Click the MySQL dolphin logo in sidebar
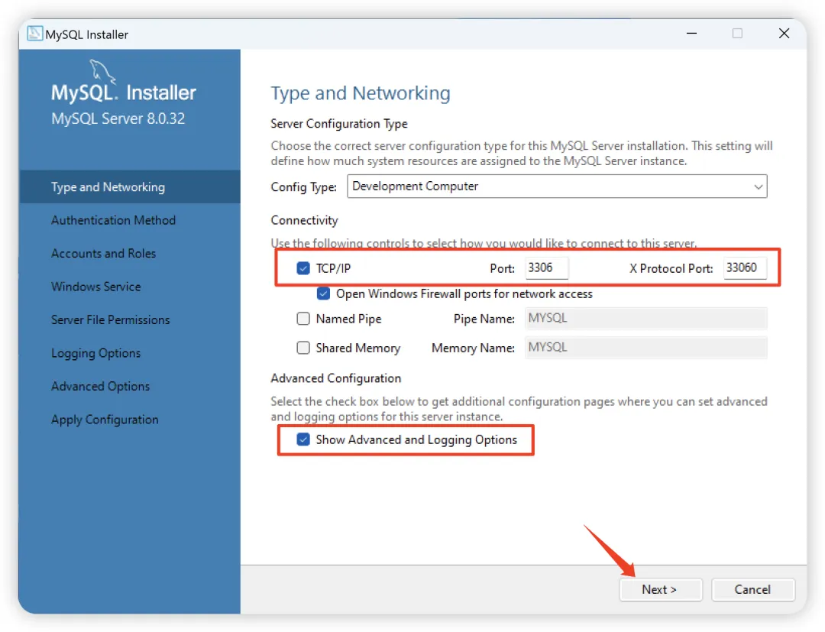 point(102,72)
